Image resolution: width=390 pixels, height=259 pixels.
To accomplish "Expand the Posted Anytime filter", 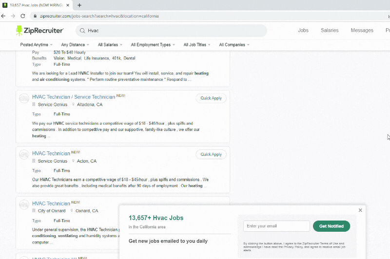I will pyautogui.click(x=36, y=45).
